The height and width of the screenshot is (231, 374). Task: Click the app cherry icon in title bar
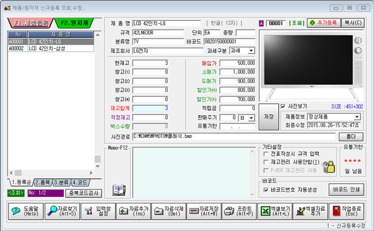tap(7, 8)
